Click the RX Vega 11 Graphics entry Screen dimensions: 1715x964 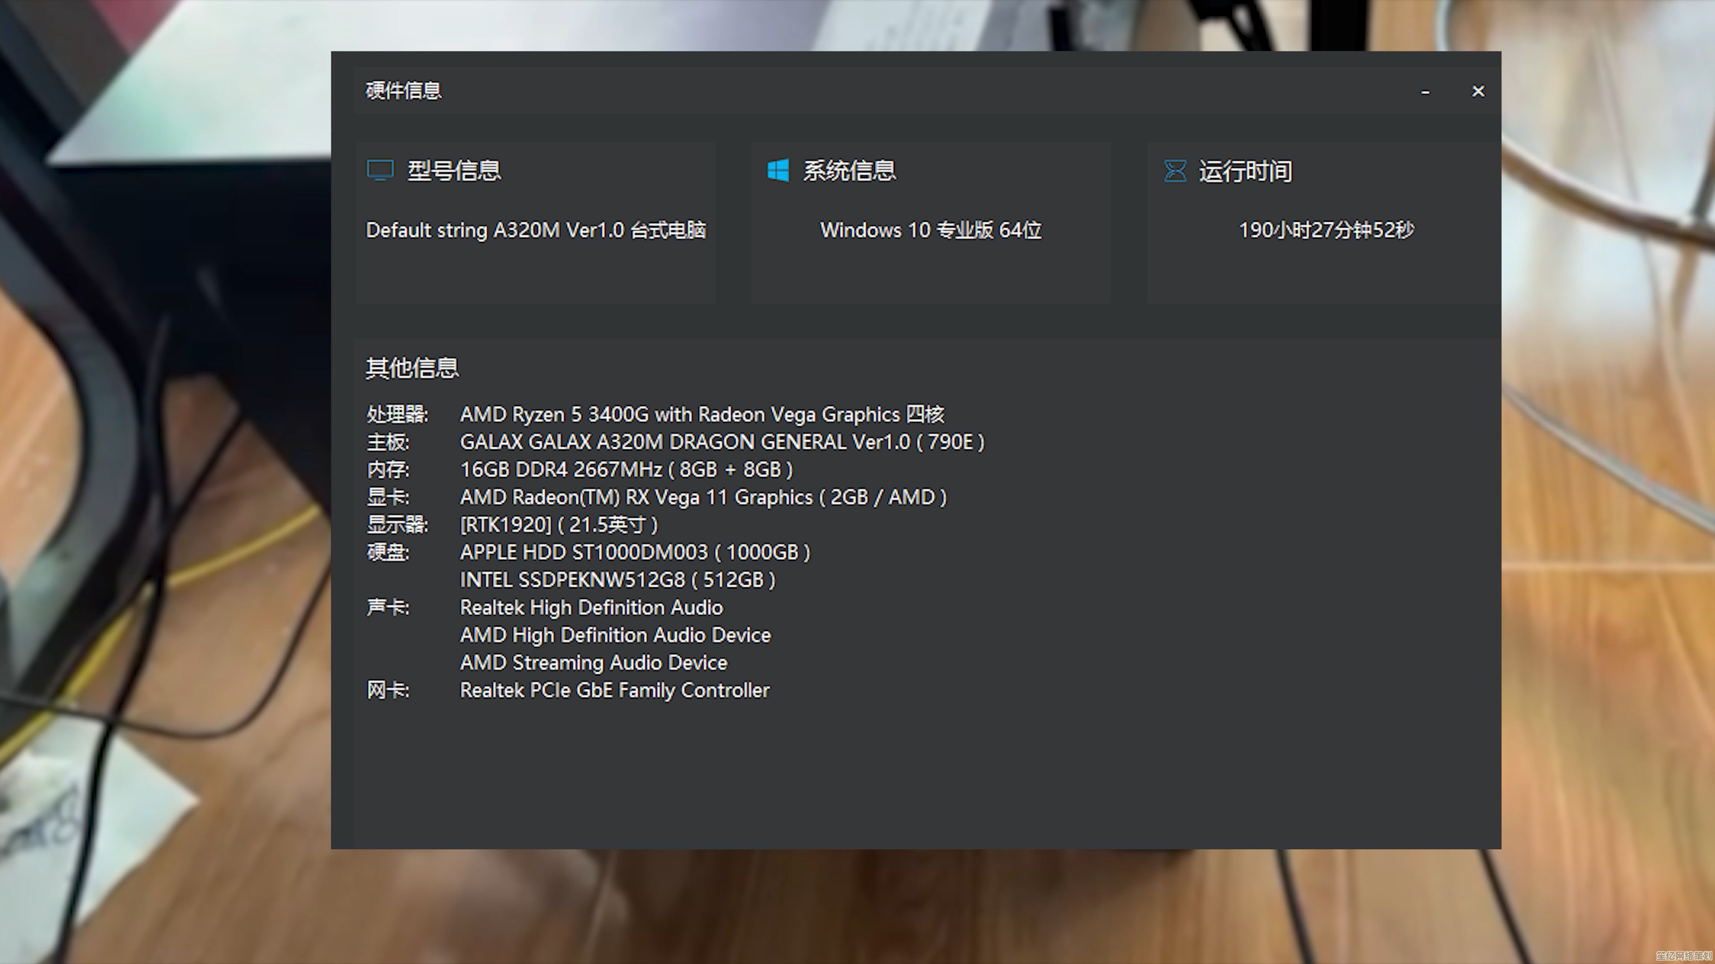pyautogui.click(x=703, y=497)
